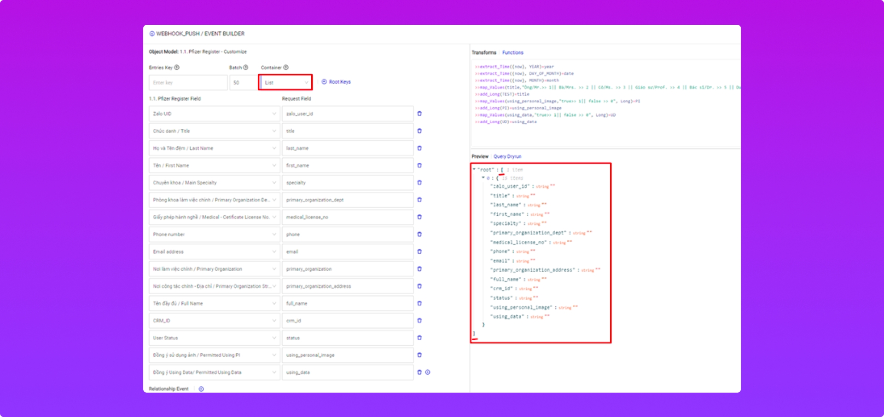Click back icon next to WEBHOOK_PUSH title
Image resolution: width=884 pixels, height=417 pixels.
tap(152, 34)
